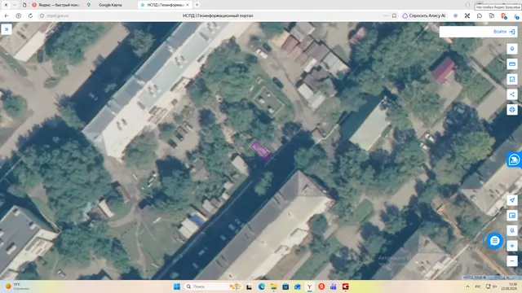The width and height of the screenshot is (522, 293).
Task: Open Yandex account icon beside back arrow
Action: (18, 15)
